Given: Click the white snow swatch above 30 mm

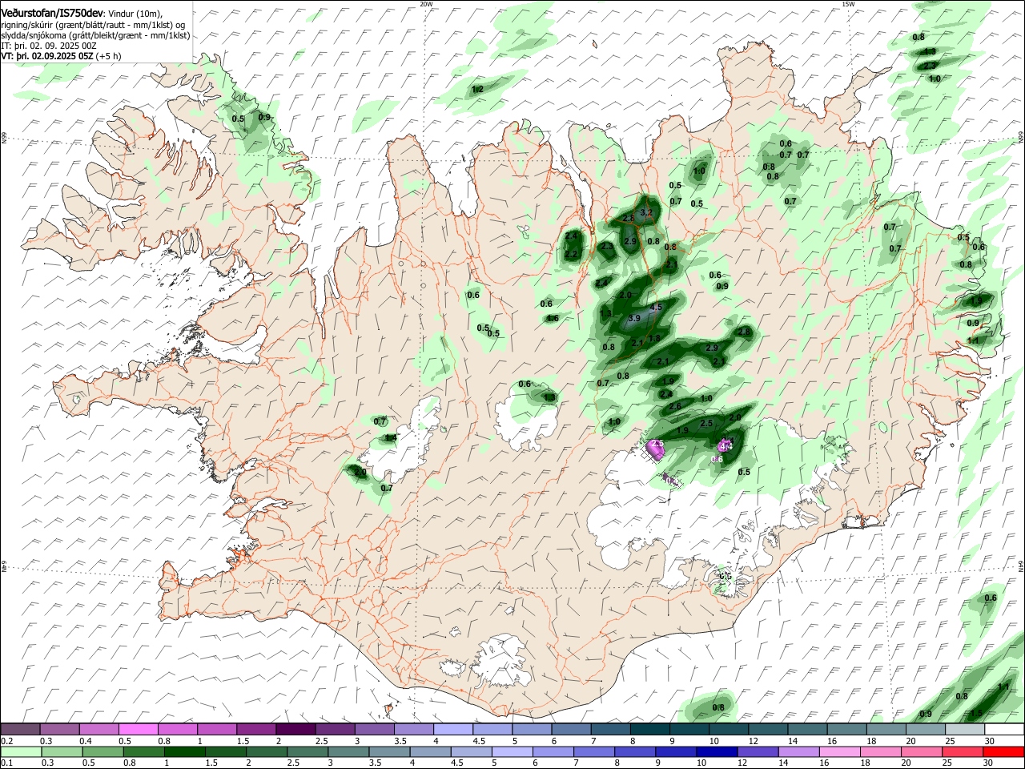Looking at the screenshot, I should [x=1004, y=730].
